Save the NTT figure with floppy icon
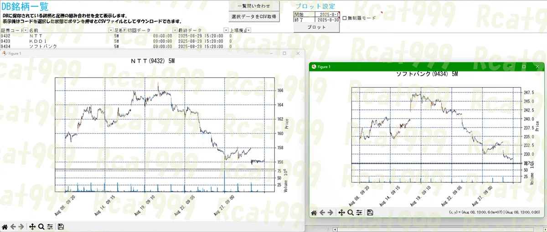 point(61,227)
